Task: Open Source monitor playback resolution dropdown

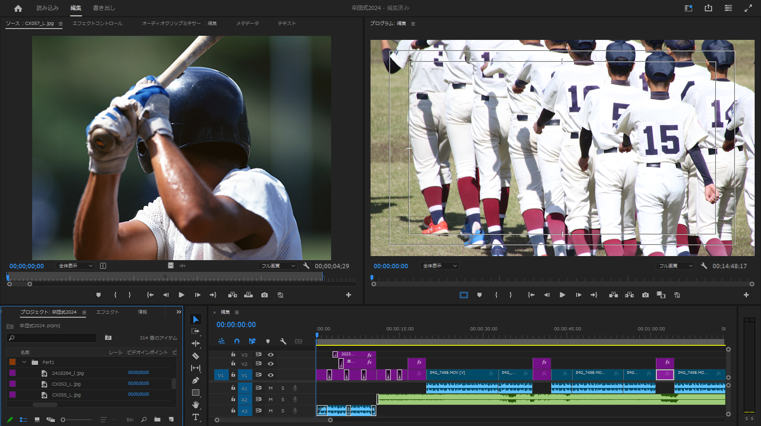Action: [278, 266]
